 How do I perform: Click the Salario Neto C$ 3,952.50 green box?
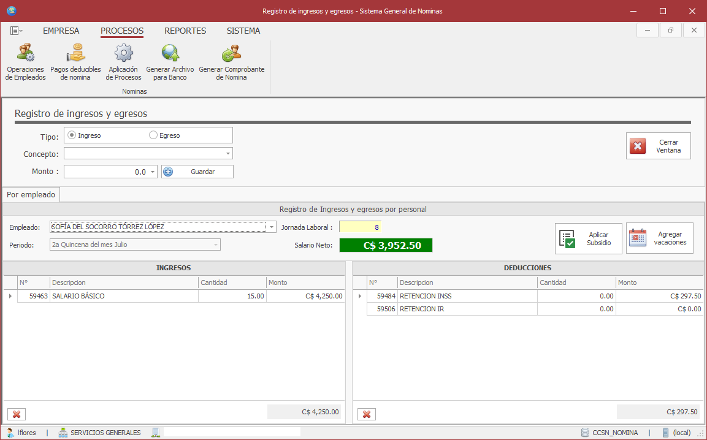tap(386, 245)
